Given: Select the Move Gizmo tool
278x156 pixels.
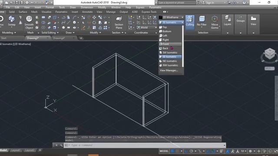Looking at the screenshot, I should tap(215, 22).
